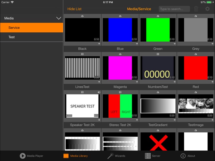
Task: Click the Hide List button
Action: [75, 9]
